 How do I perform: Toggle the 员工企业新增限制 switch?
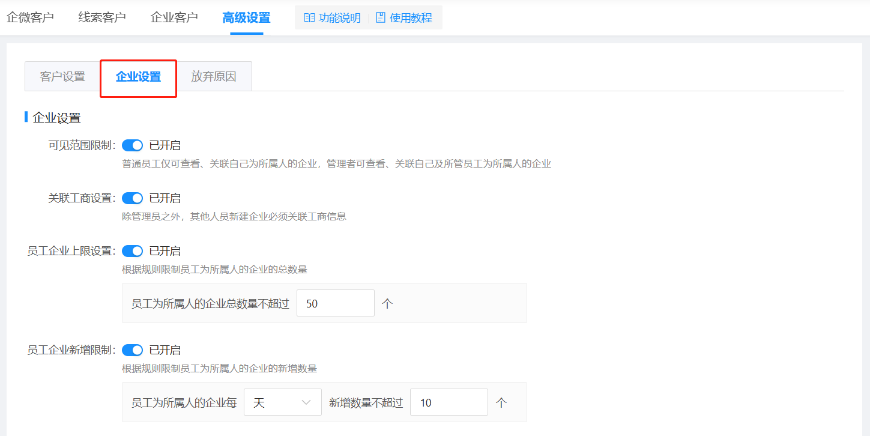[132, 350]
